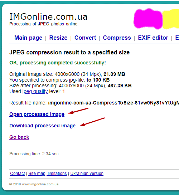Download processed image link
Image resolution: width=179 pixels, height=195 pixels.
tap(42, 126)
